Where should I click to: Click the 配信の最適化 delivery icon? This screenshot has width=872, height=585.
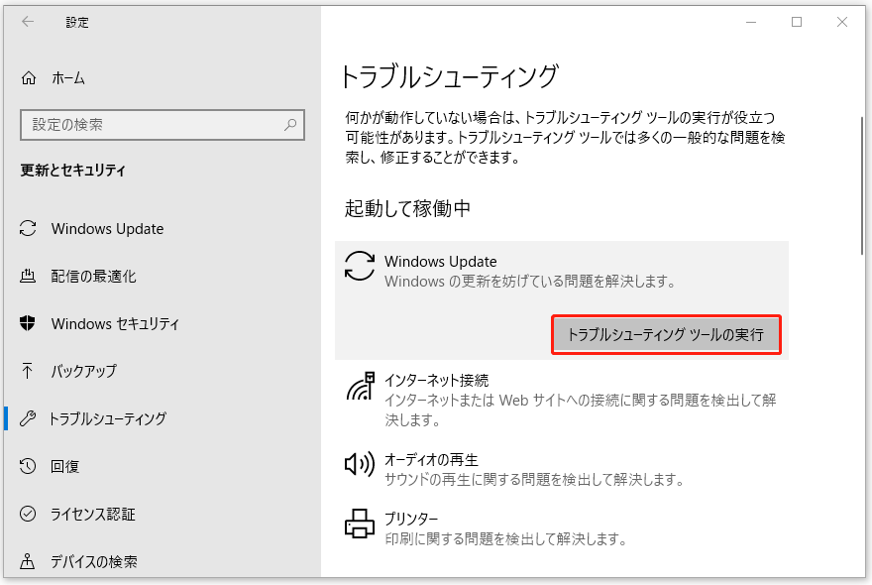click(x=28, y=276)
